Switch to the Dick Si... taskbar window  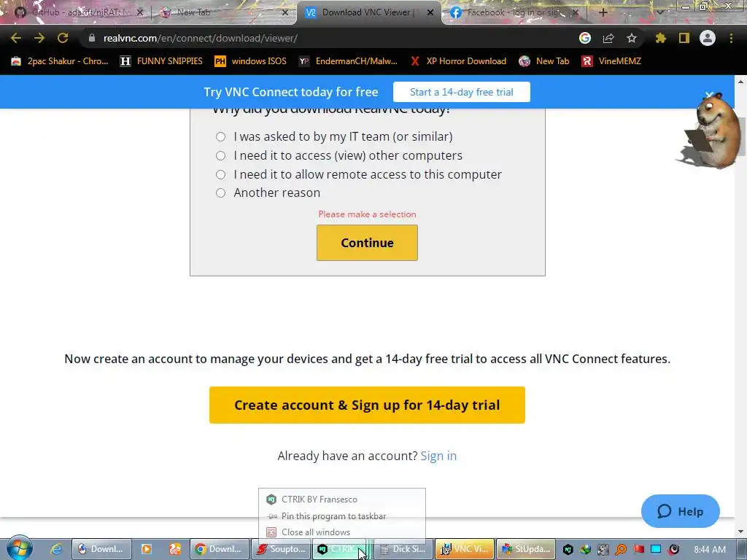click(403, 549)
